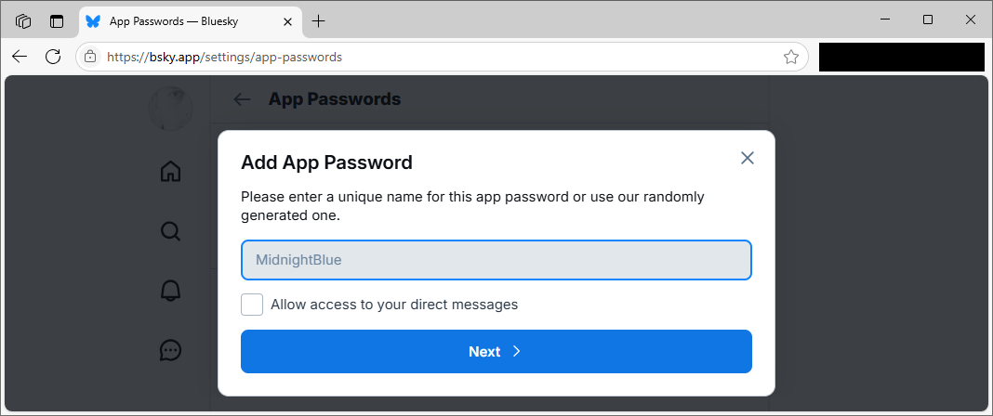View site info via lock icon
Screen dimensions: 993x416
coord(90,57)
